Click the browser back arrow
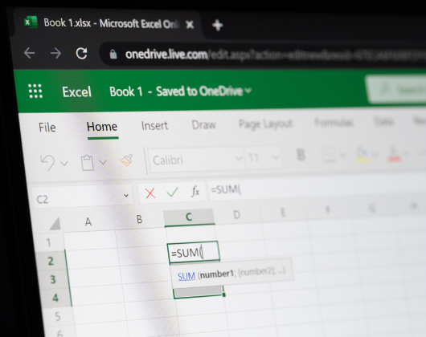 [x=30, y=53]
